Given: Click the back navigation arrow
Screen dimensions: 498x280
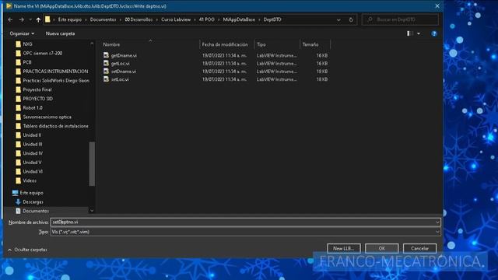Looking at the screenshot, I should (x=10, y=19).
